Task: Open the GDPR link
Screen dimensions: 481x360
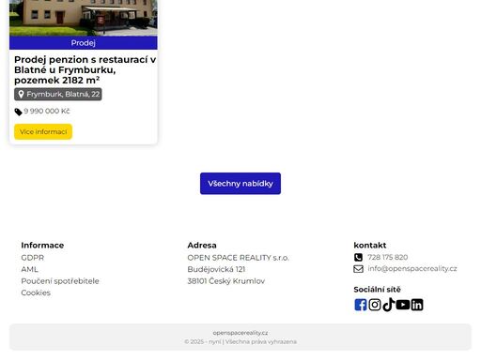Action: (x=33, y=258)
